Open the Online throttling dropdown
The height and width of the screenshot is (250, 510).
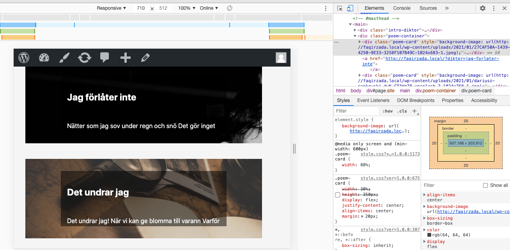tap(209, 8)
